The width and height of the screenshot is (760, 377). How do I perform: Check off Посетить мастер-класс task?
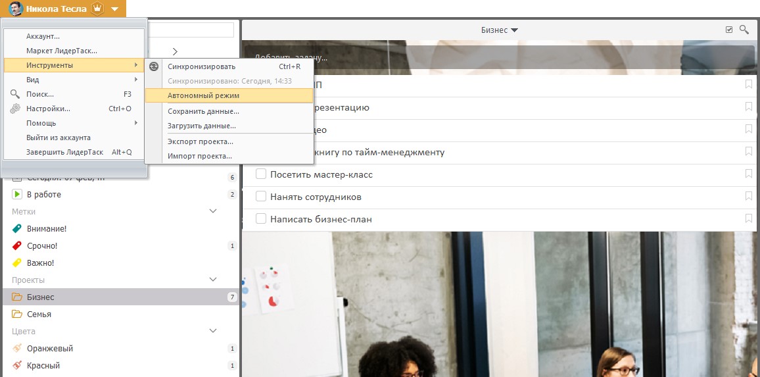point(261,174)
